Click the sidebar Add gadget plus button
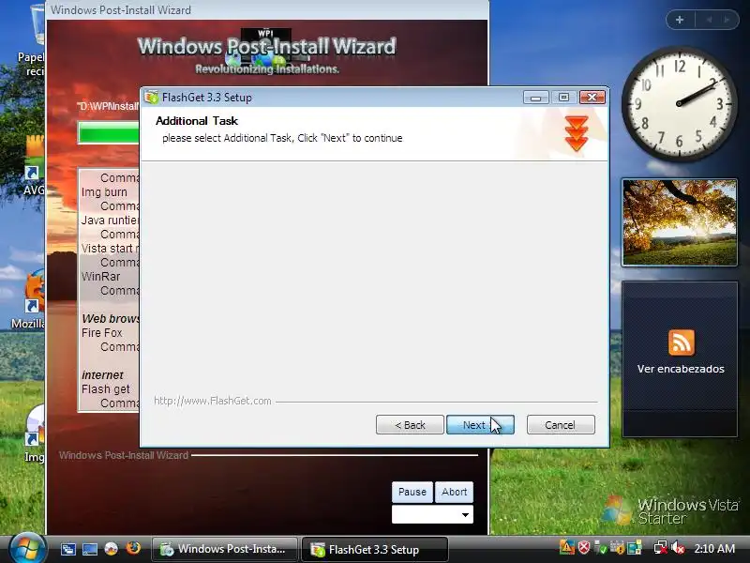 pos(679,20)
